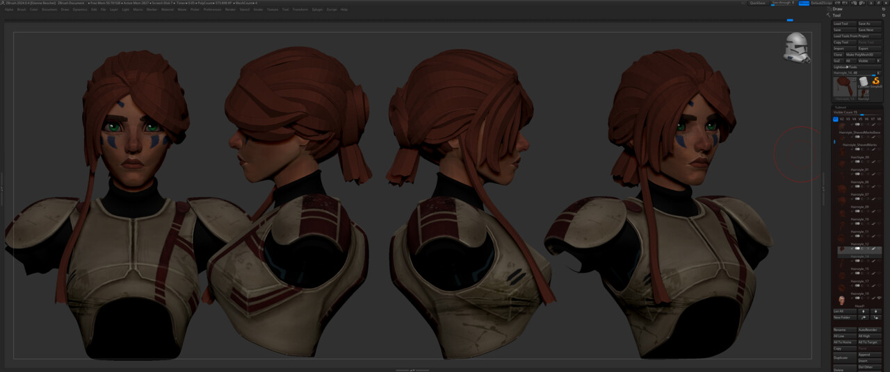This screenshot has width=890, height=372.
Task: Click the Duplicate subtool button
Action: (x=845, y=357)
